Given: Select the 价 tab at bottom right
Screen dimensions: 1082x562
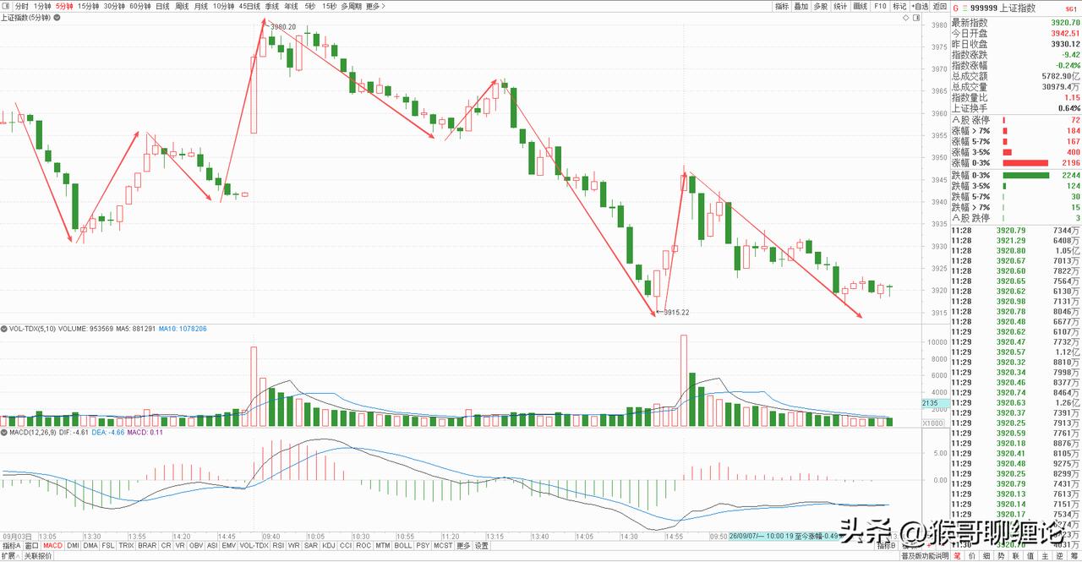Looking at the screenshot, I should (972, 556).
